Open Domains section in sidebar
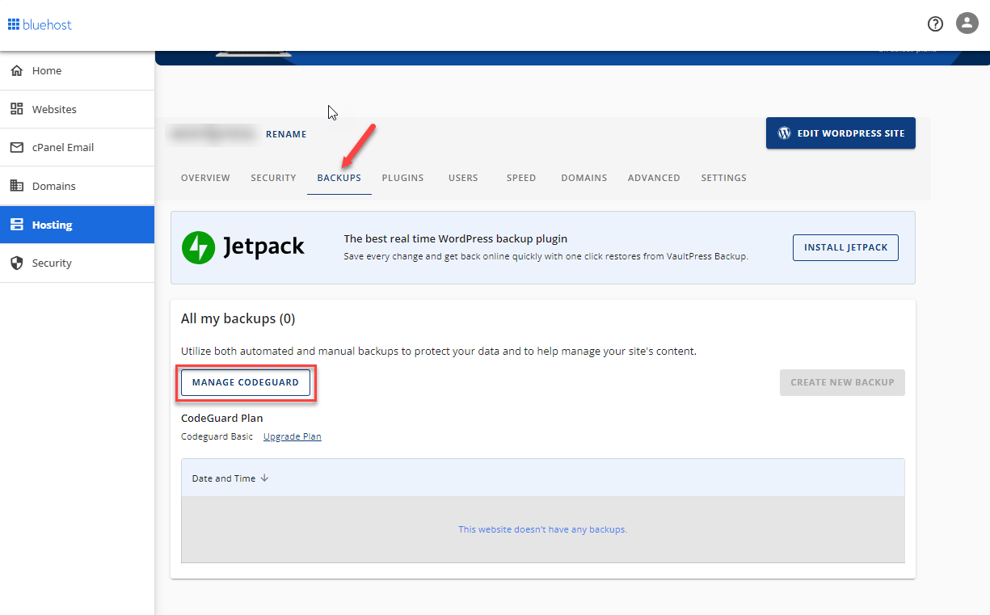The image size is (990, 615). 77,186
